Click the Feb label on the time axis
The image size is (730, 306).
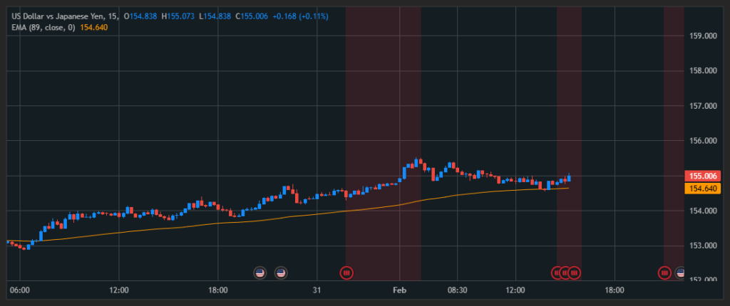pos(399,290)
